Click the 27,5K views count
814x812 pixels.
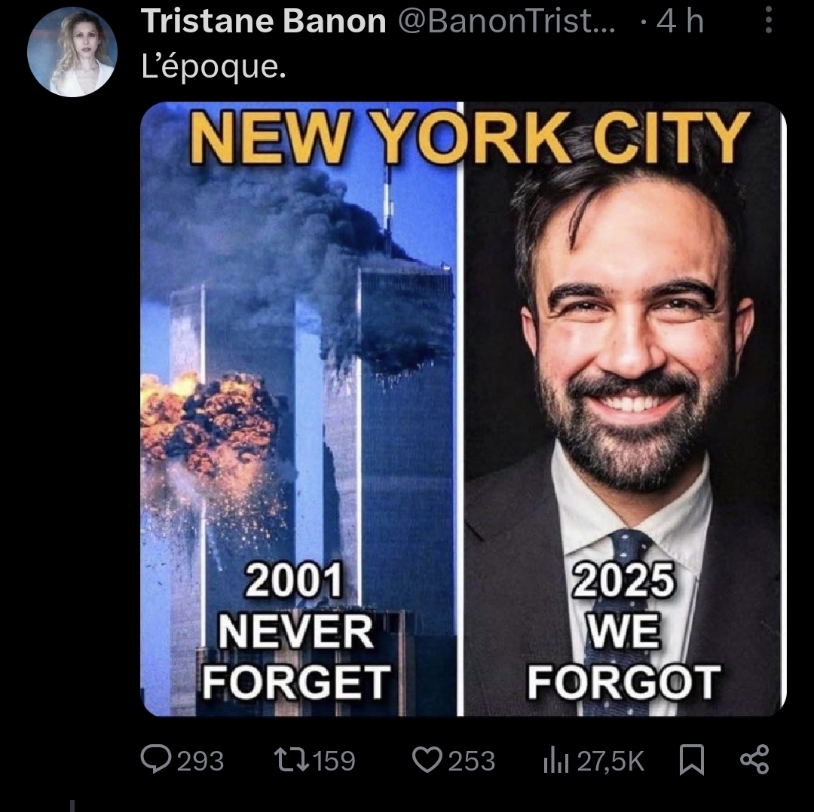[610, 761]
